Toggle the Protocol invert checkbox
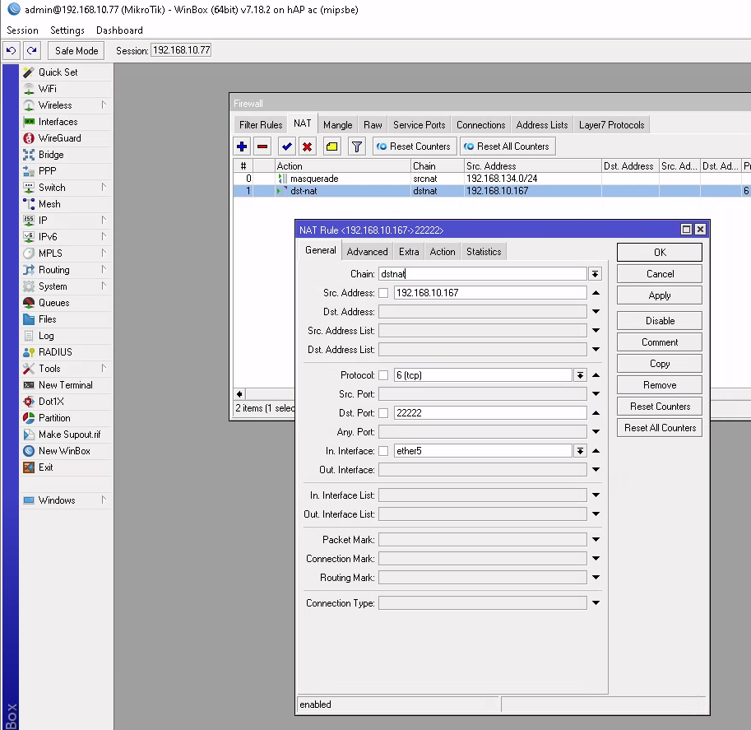Viewport: 751px width, 730px height. click(383, 375)
